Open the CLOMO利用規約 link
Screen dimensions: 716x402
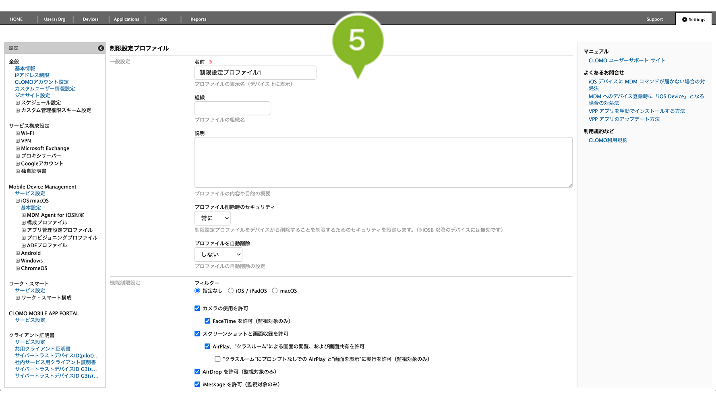pos(608,140)
